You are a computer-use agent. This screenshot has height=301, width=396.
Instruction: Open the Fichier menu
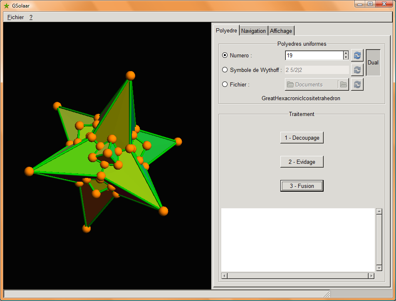[15, 17]
